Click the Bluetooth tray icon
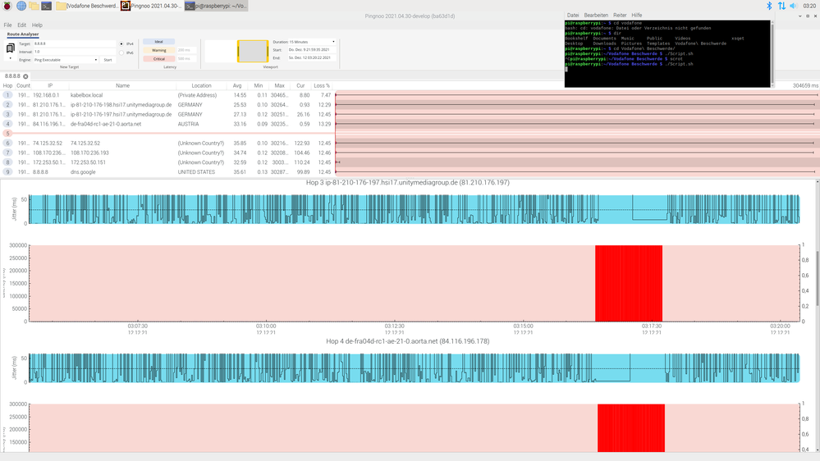 [769, 6]
